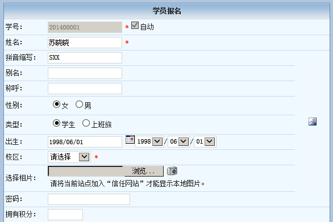
Task: Click the trusted-site notice text 请将当前站点加入
Action: 127,183
